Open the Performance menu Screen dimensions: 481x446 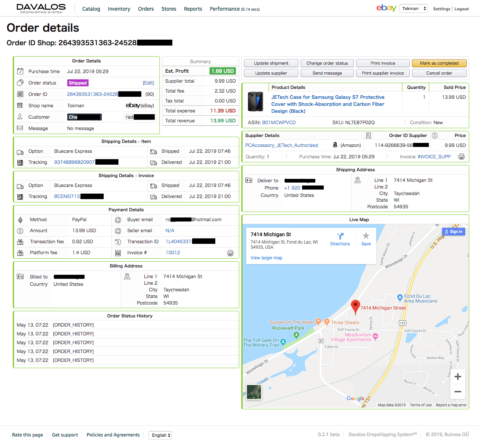tap(234, 9)
